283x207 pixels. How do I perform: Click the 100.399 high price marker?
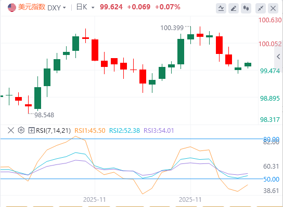[x=172, y=28]
